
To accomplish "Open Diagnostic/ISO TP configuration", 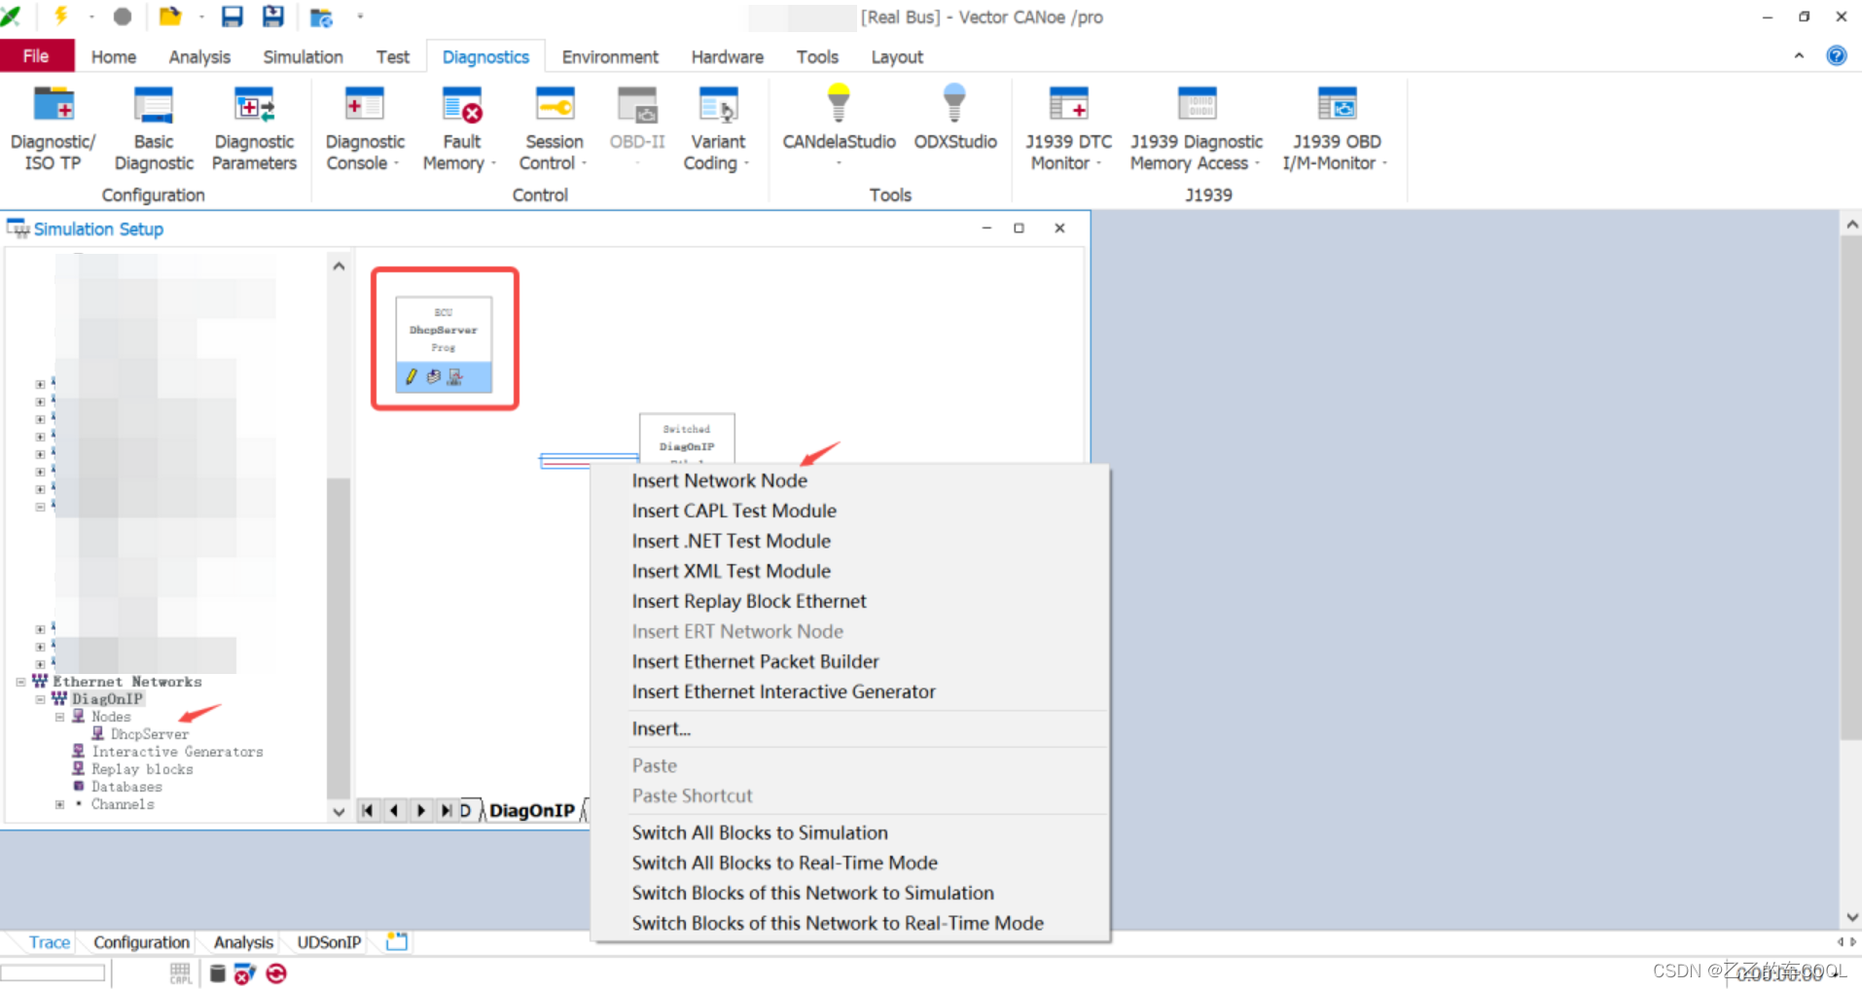I will pyautogui.click(x=53, y=129).
